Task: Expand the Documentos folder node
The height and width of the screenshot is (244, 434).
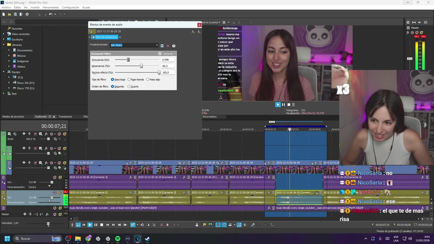Action: tap(9, 50)
